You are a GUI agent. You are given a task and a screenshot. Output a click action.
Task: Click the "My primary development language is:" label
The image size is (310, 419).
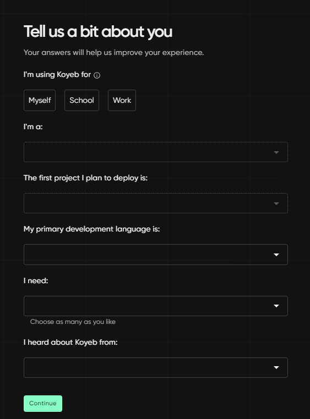91,229
